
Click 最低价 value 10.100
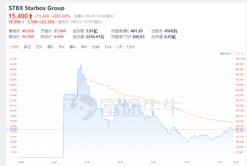[x=28, y=37]
